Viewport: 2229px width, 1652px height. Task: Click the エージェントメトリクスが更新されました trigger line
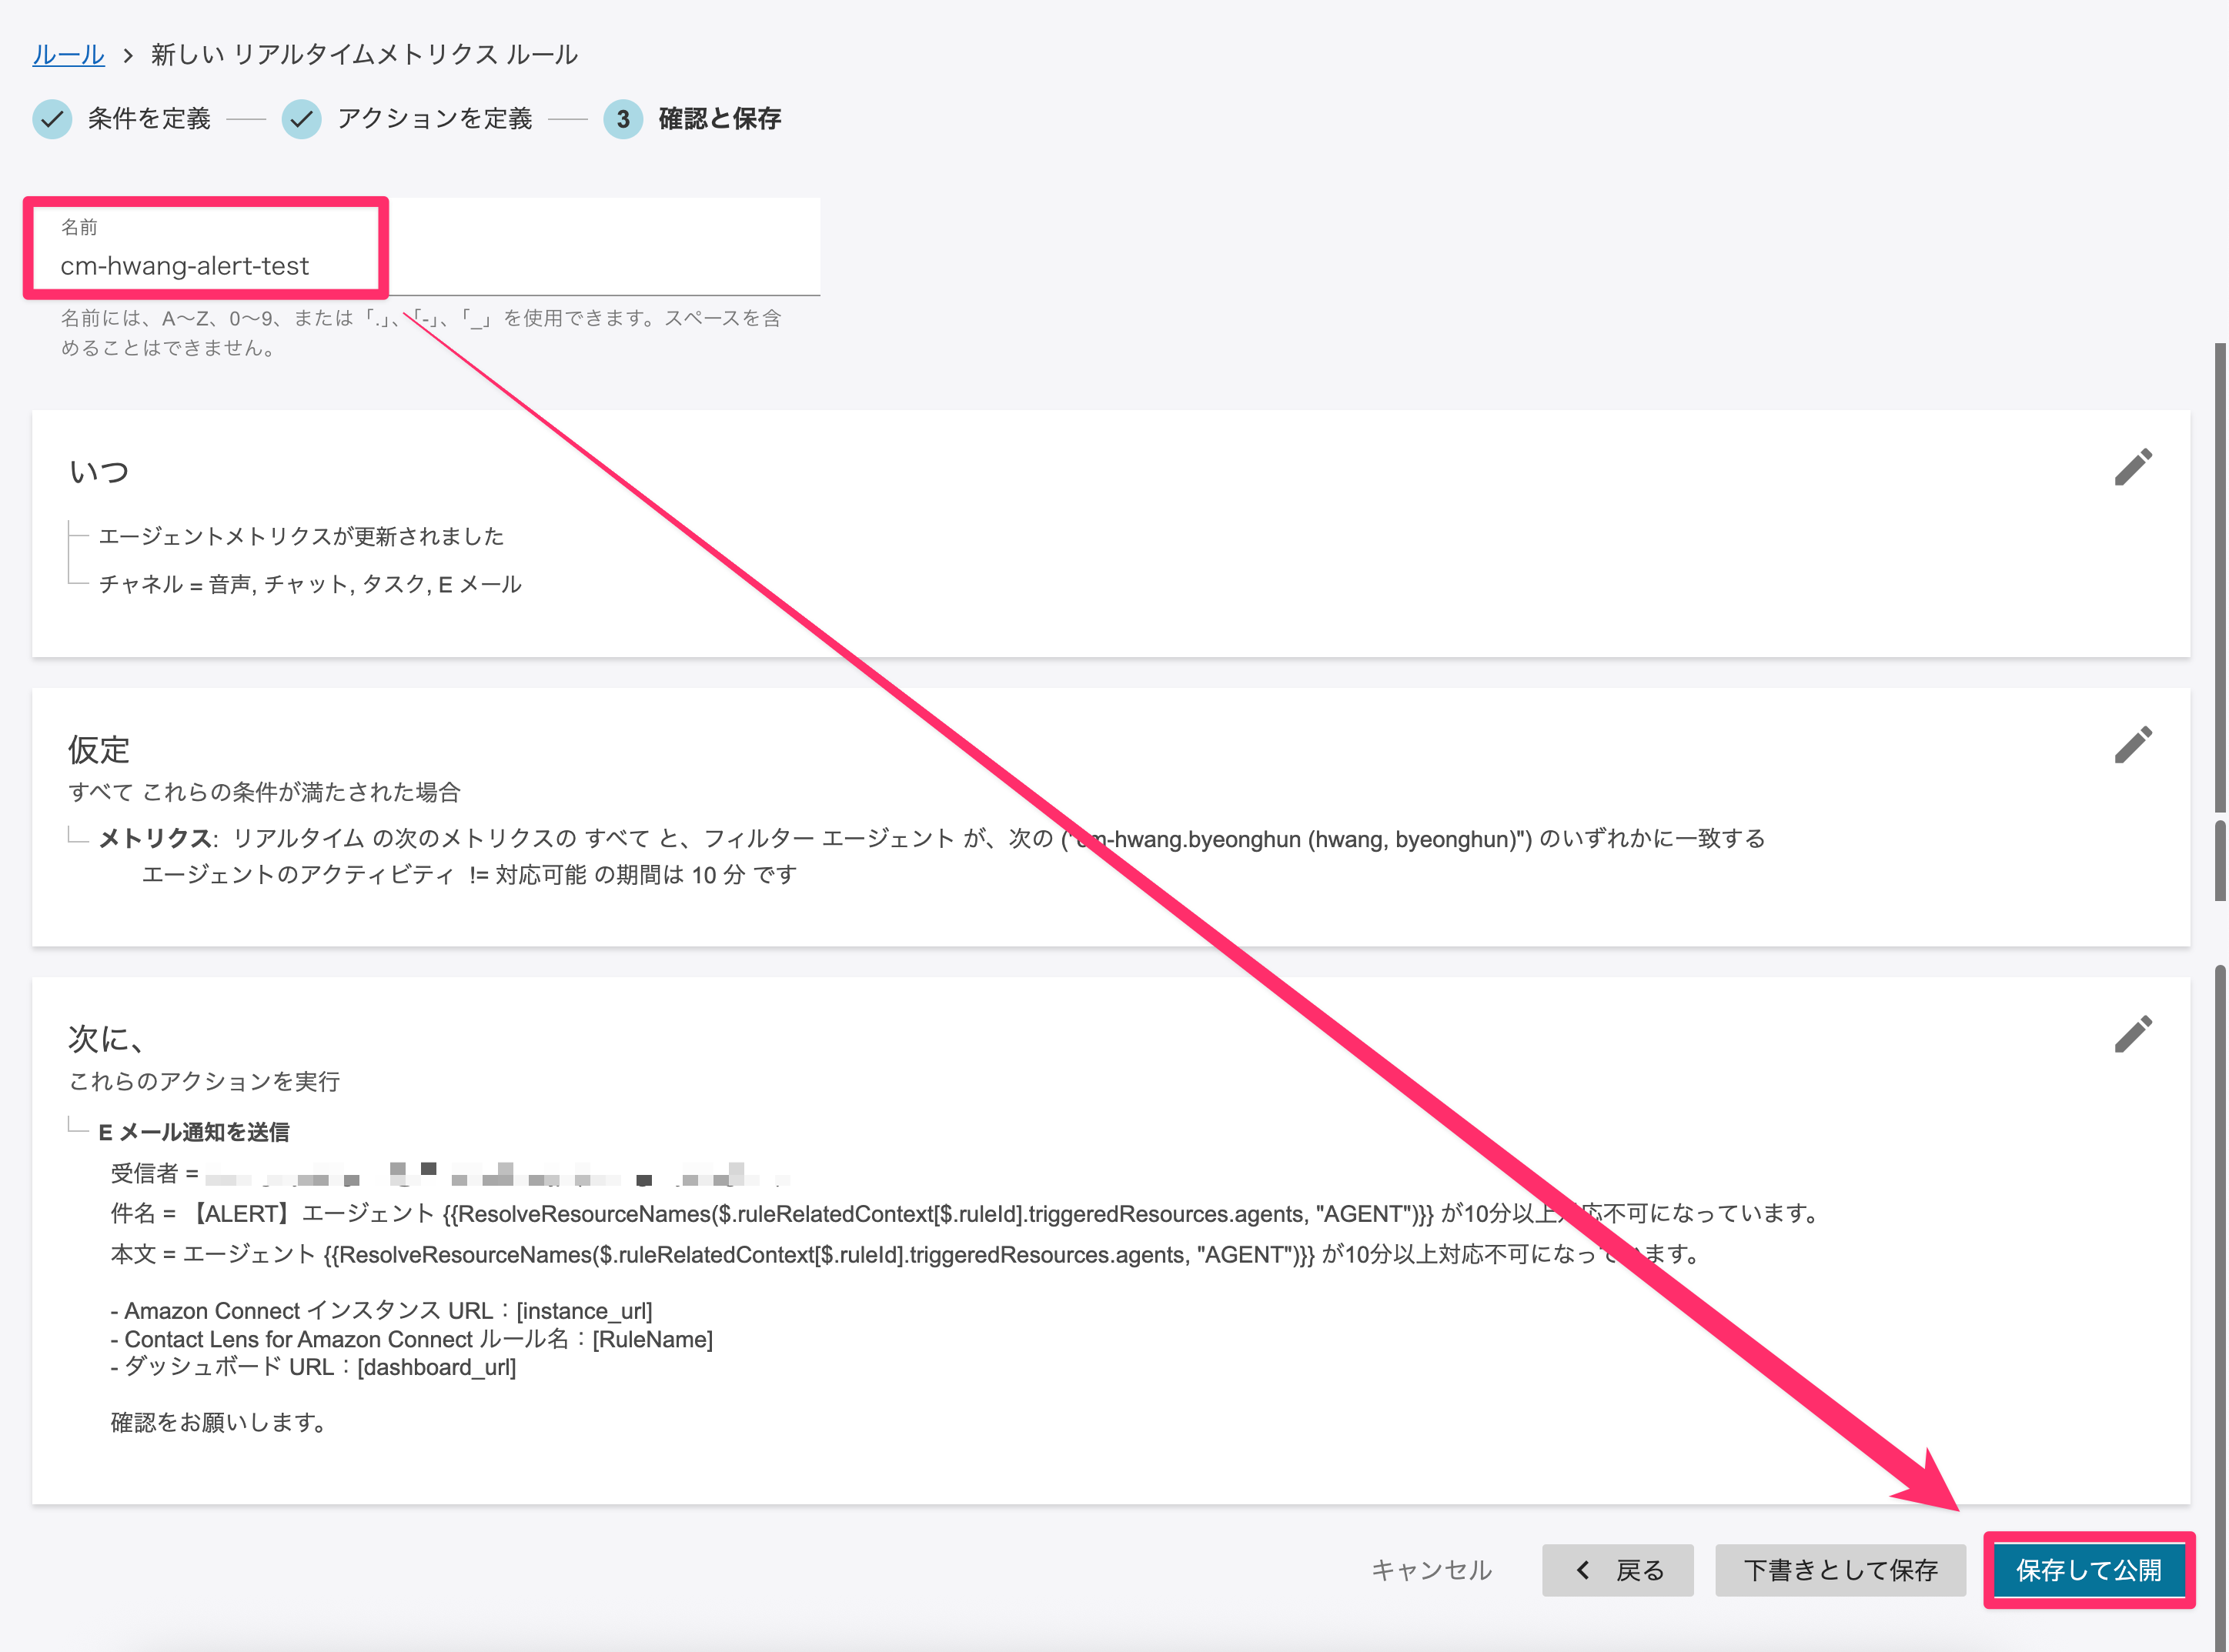pyautogui.click(x=301, y=537)
